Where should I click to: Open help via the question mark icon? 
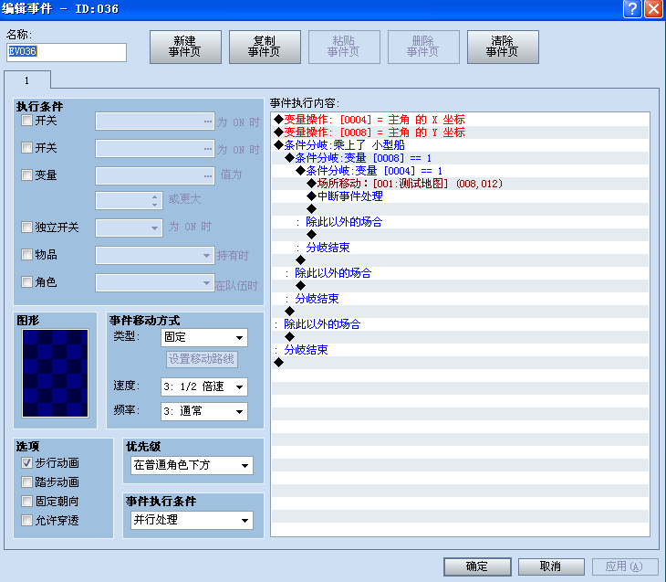coord(632,9)
